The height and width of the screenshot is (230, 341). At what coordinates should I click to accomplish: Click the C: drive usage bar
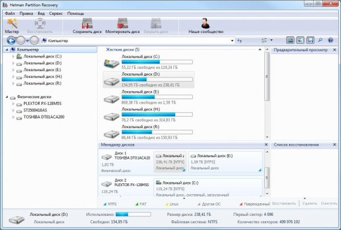pyautogui.click(x=157, y=62)
